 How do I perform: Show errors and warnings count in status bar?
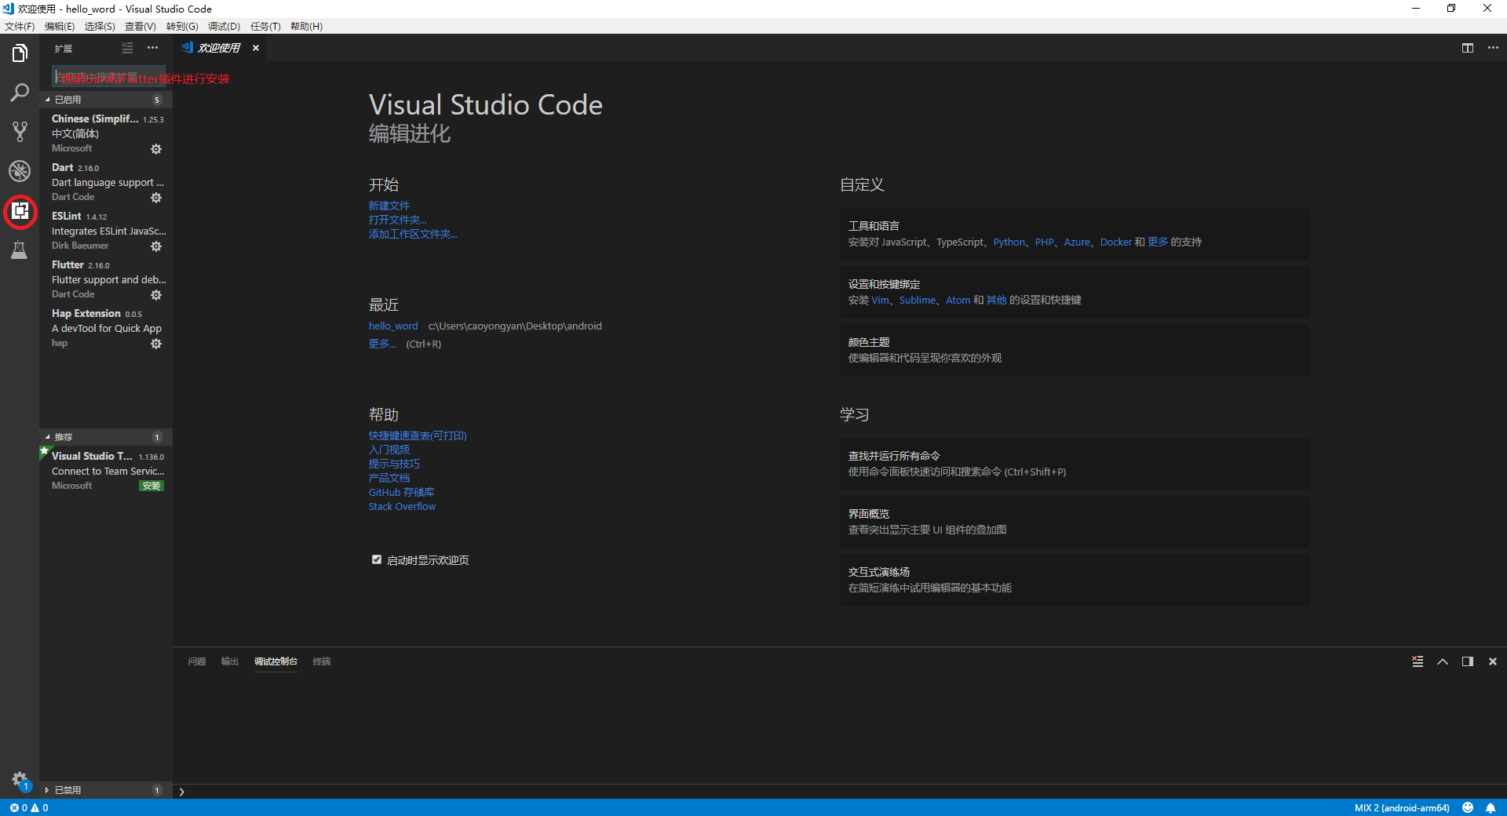coord(29,807)
